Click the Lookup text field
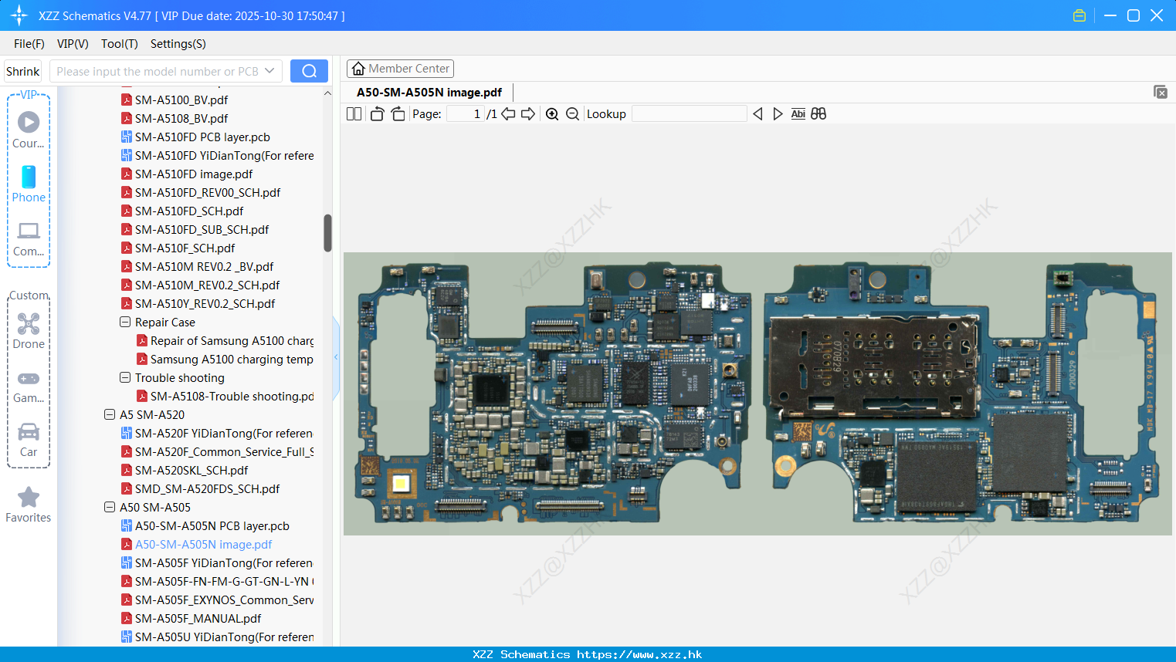Viewport: 1176px width, 662px height. point(690,113)
